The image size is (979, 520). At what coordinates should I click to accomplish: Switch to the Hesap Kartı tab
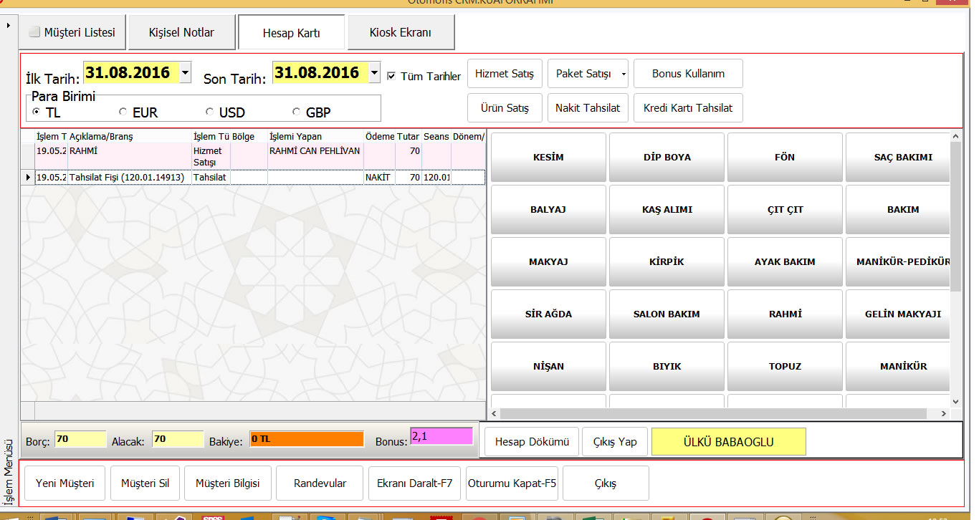tap(291, 33)
